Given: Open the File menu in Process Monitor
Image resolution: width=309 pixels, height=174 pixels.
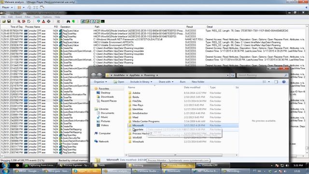Looking at the screenshot, I should click(3, 17).
